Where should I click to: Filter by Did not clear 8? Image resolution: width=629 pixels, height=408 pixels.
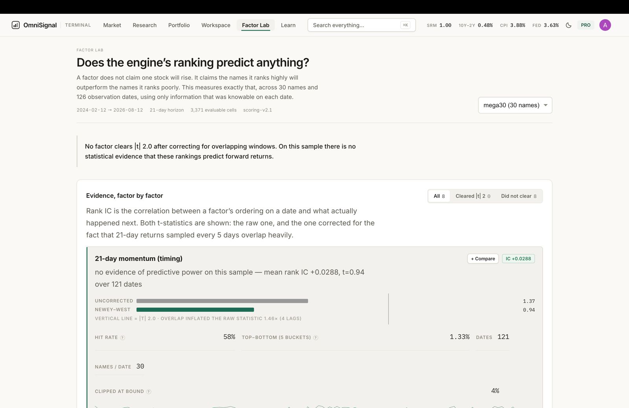[519, 196]
